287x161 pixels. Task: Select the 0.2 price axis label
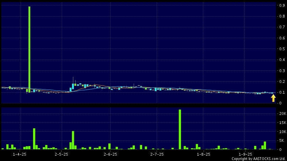pos(282,82)
